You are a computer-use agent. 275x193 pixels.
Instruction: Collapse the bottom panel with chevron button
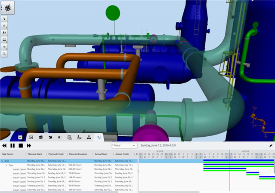point(20,137)
